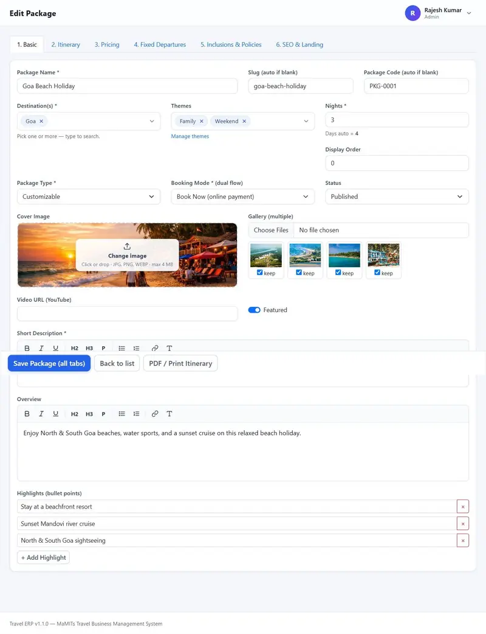Click Choose Files for gallery

[271, 230]
